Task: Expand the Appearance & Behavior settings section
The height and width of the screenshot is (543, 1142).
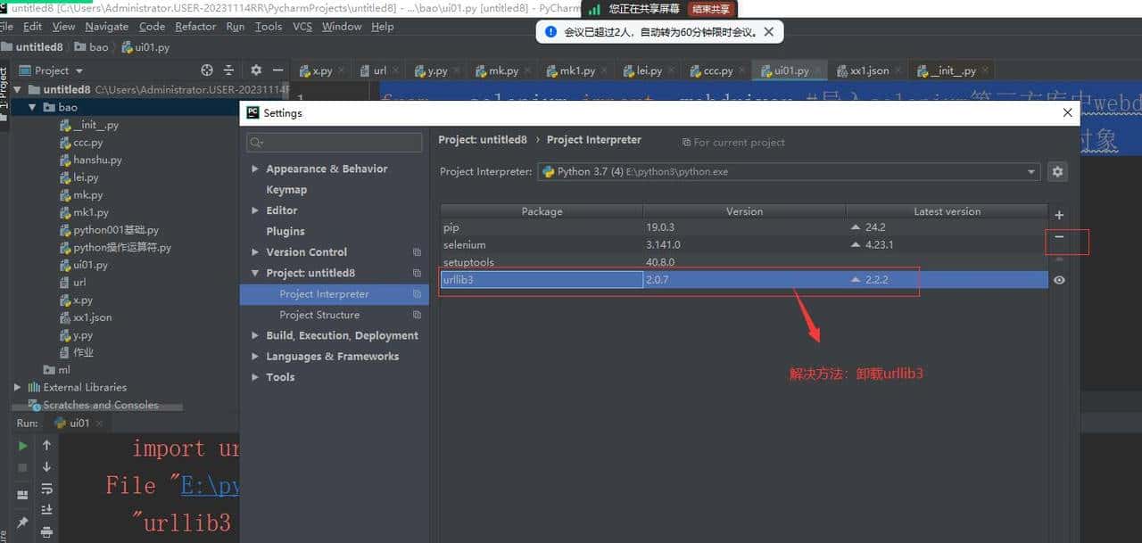Action: click(x=255, y=169)
